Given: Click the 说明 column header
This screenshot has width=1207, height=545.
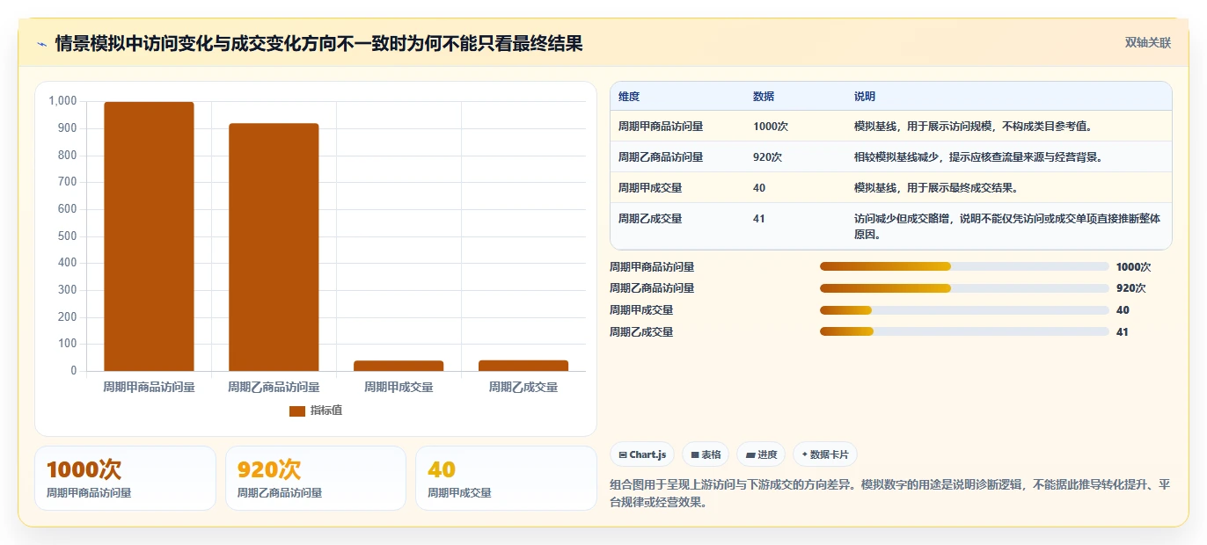Looking at the screenshot, I should click(865, 96).
